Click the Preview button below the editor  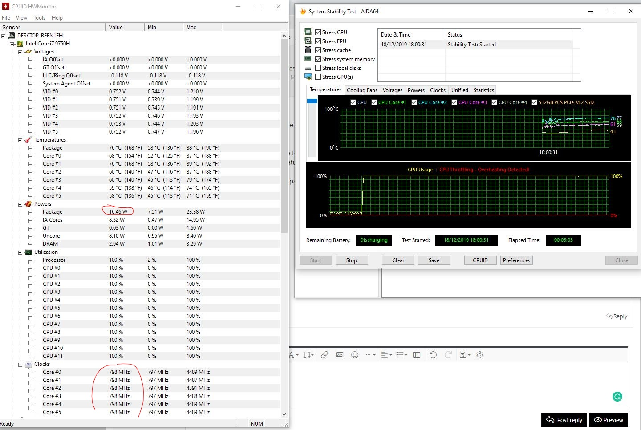(609, 420)
